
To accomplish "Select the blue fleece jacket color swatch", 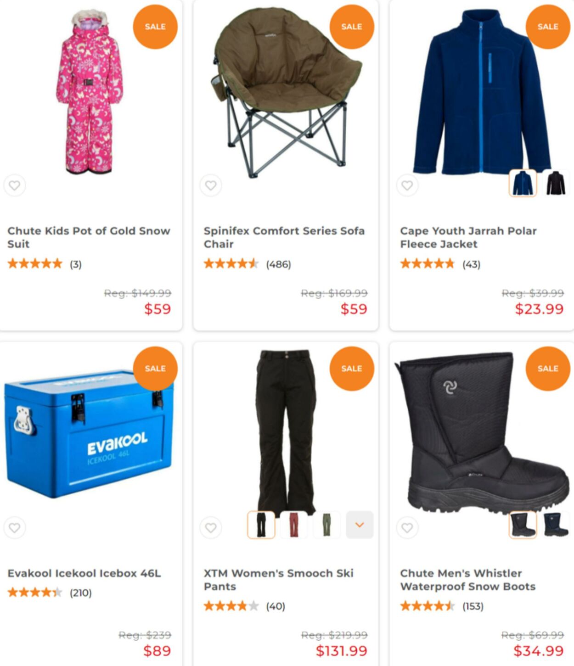I will click(523, 183).
